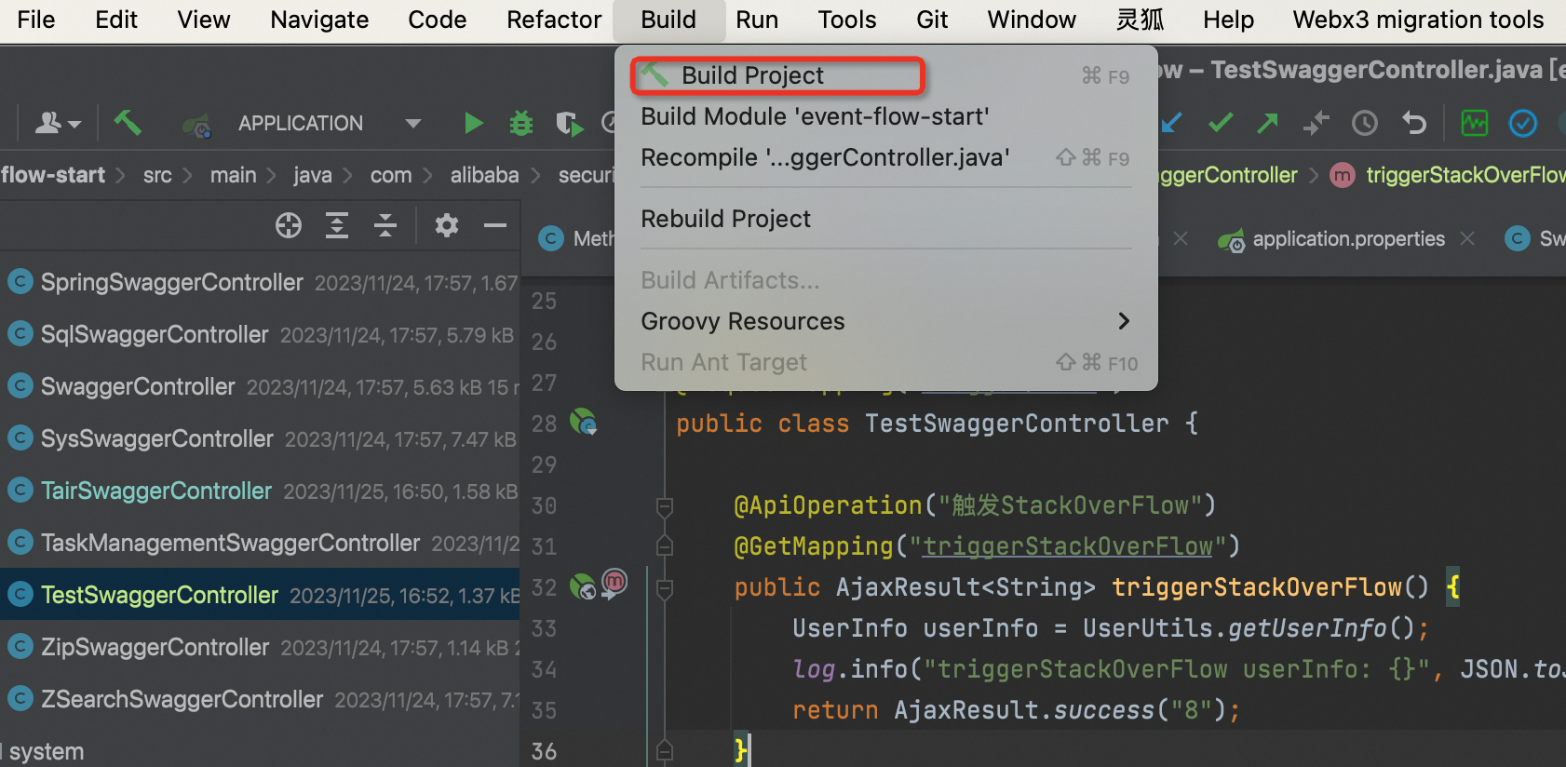Locate opened file with the crosshair icon
Screen dimensions: 1566x767
pyautogui.click(x=289, y=225)
